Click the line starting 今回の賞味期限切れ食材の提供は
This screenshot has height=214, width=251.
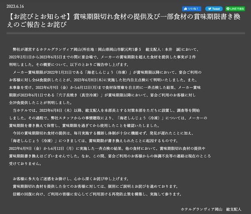(x=103, y=133)
